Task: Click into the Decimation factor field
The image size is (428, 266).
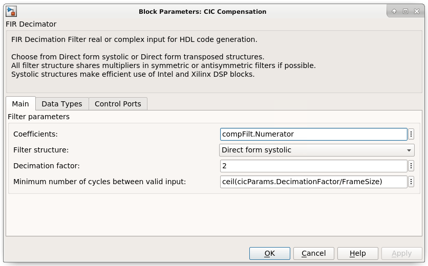Action: (313, 166)
